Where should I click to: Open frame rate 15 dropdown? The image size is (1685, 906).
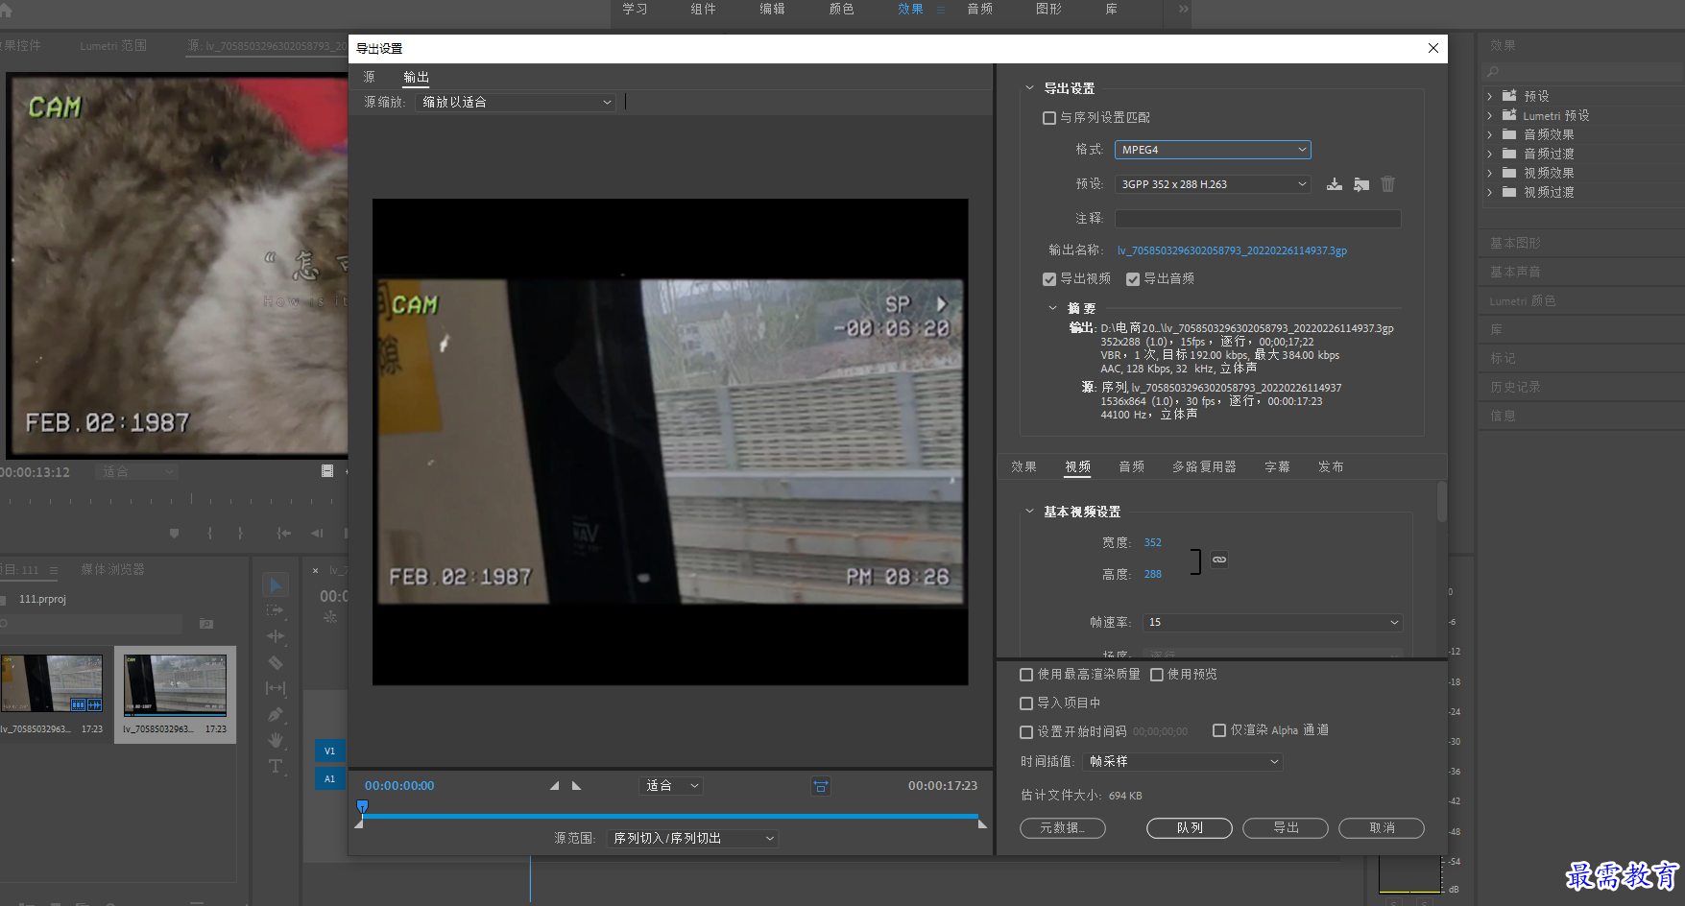[x=1273, y=623]
